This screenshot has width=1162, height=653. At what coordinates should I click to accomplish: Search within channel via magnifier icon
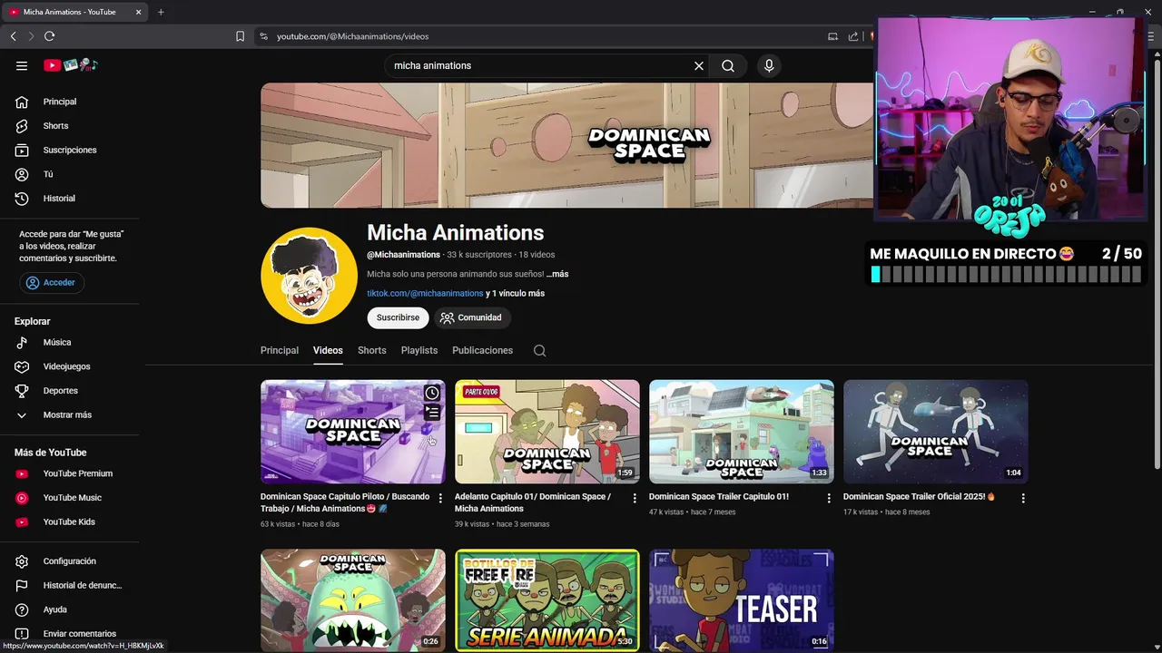coord(539,351)
